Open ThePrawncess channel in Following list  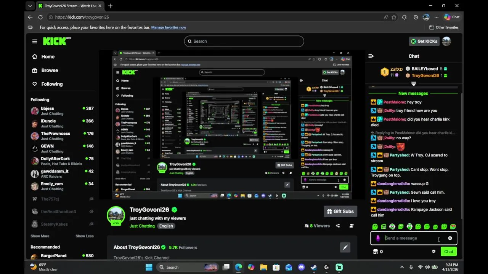pos(63,136)
